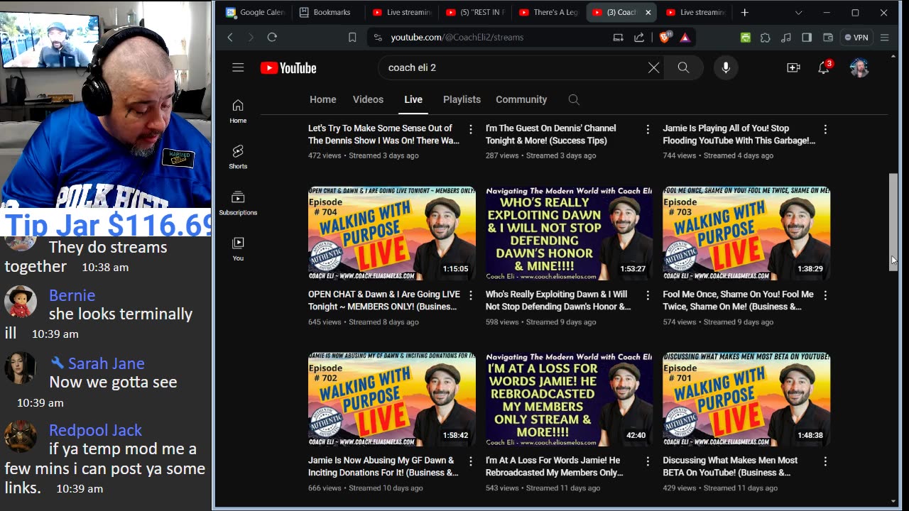Open options for 'I'm At A Loss For Words' video
This screenshot has width=909, height=511.
(x=648, y=461)
